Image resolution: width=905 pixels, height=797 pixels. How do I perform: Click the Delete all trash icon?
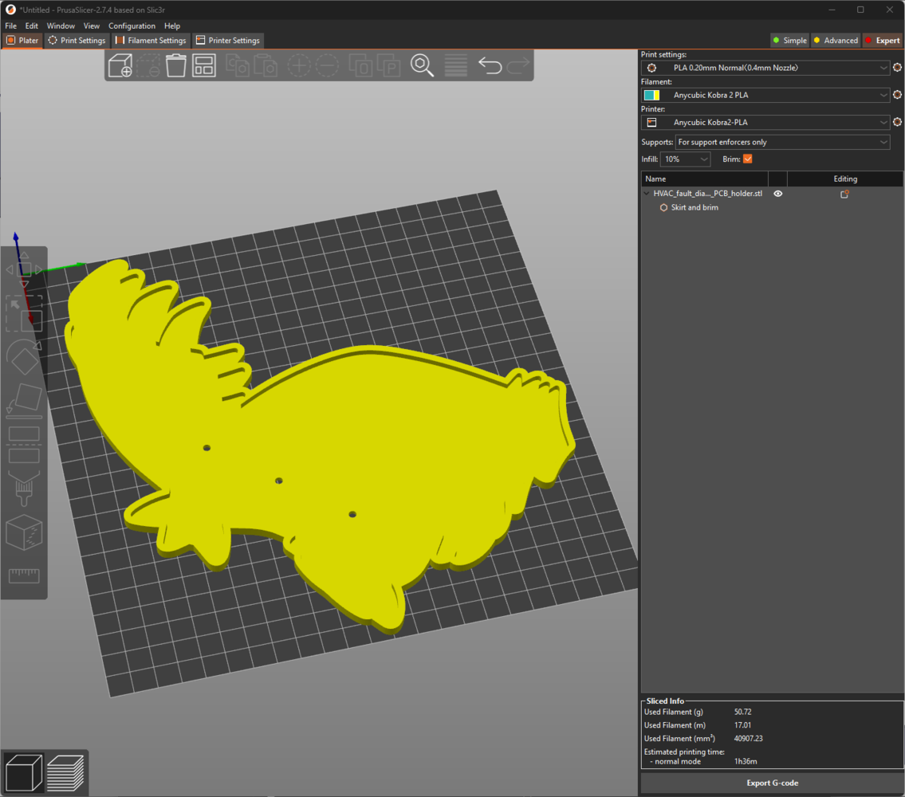[176, 65]
